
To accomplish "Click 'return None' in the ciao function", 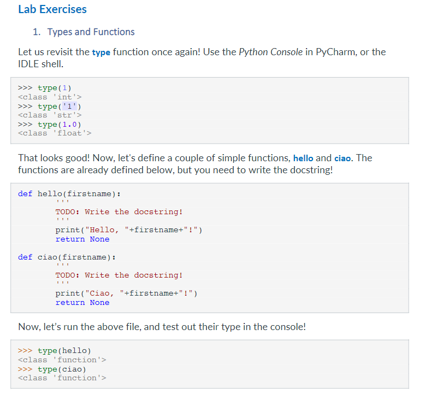I will pyautogui.click(x=83, y=303).
